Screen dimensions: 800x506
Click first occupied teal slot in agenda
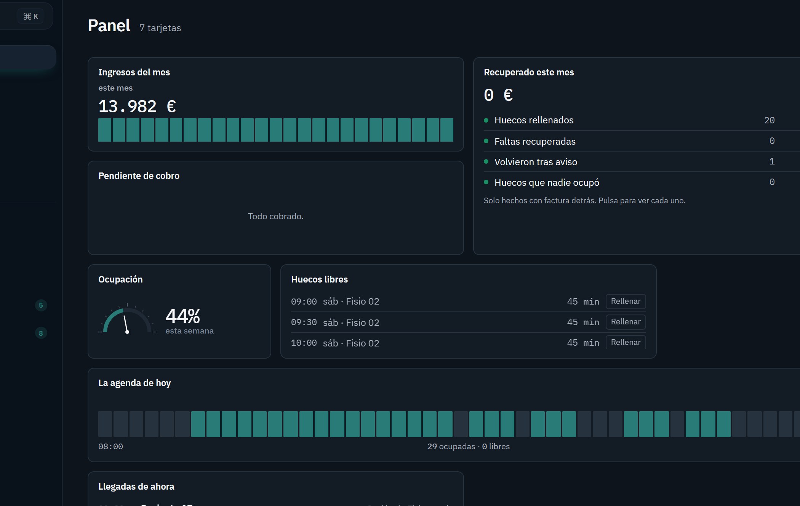(198, 424)
